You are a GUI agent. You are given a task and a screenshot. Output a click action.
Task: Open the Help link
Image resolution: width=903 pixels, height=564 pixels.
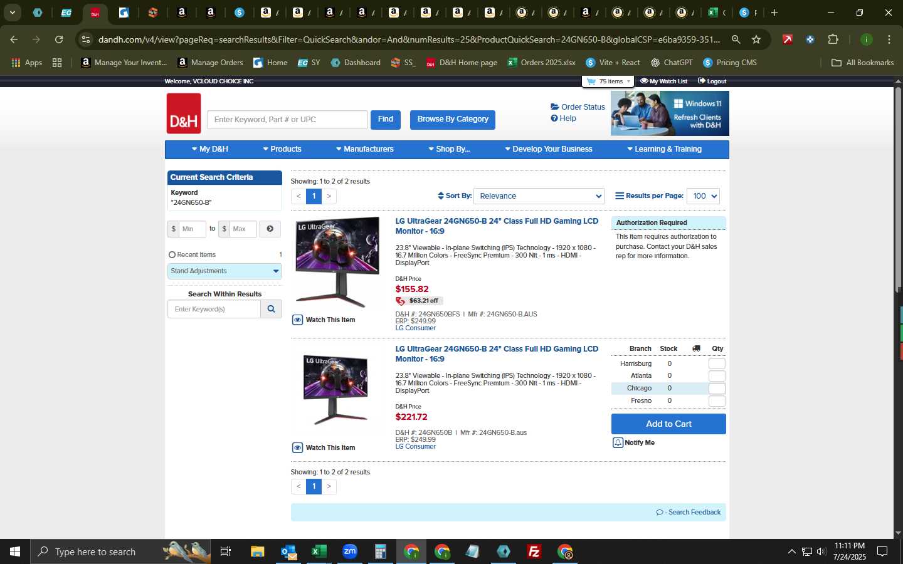click(x=563, y=118)
